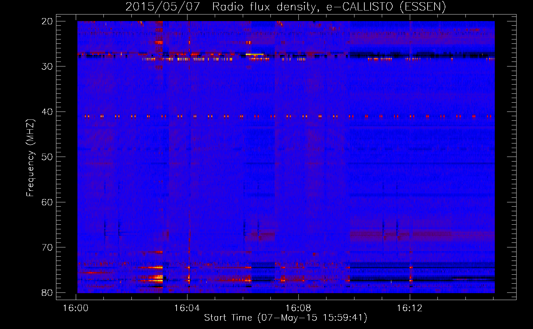Screen dimensions: 533x329
Task: Click the '60' frequency tick label
Action: pyautogui.click(x=47, y=202)
